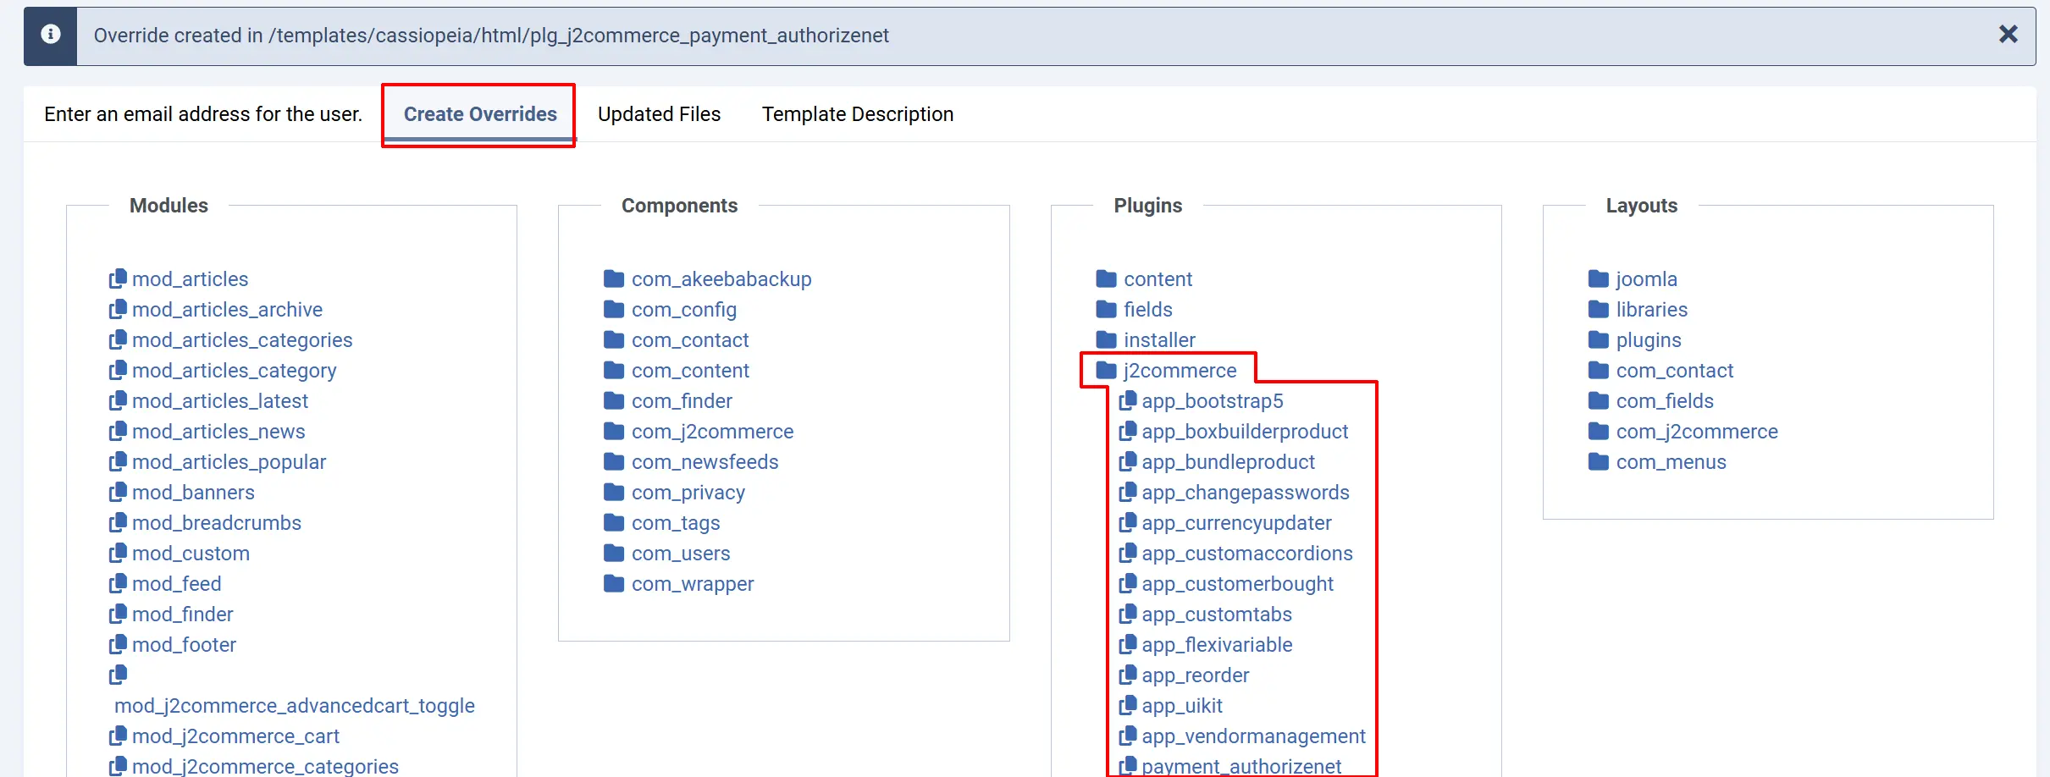Open the Template Description tab

[x=857, y=114]
